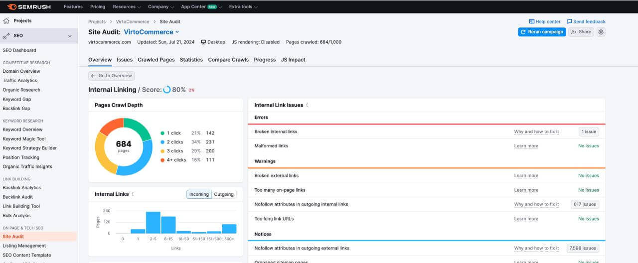Screen dimensions: 638x263
Task: Click Why and how to fix broken internal links
Action: pyautogui.click(x=536, y=132)
